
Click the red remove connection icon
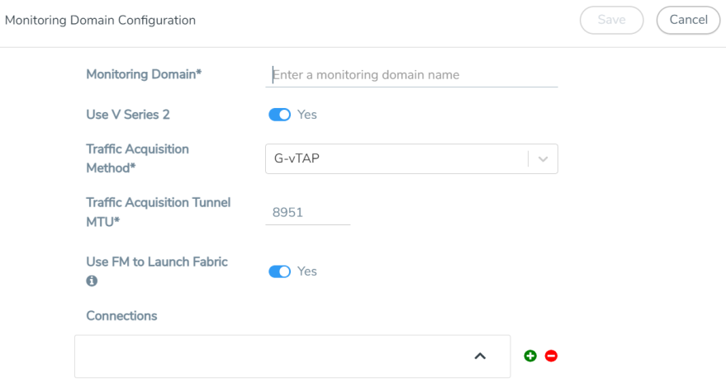point(551,356)
